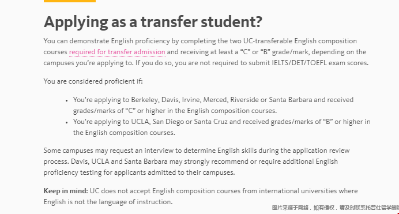
Task: Select the bullet marker before the UCLA item
Action: tap(67, 122)
